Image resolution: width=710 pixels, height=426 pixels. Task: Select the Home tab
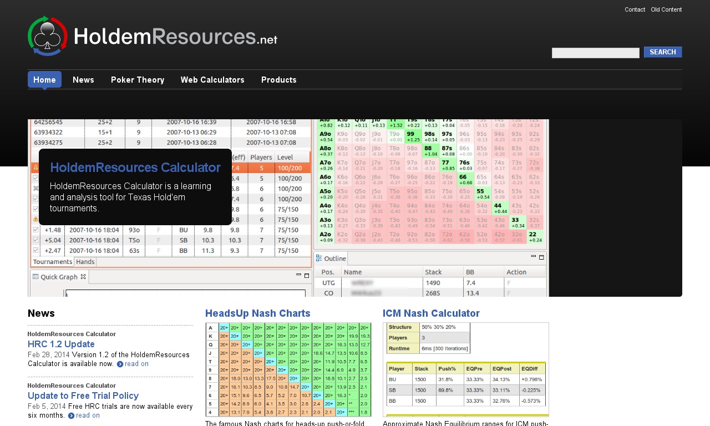coord(44,80)
